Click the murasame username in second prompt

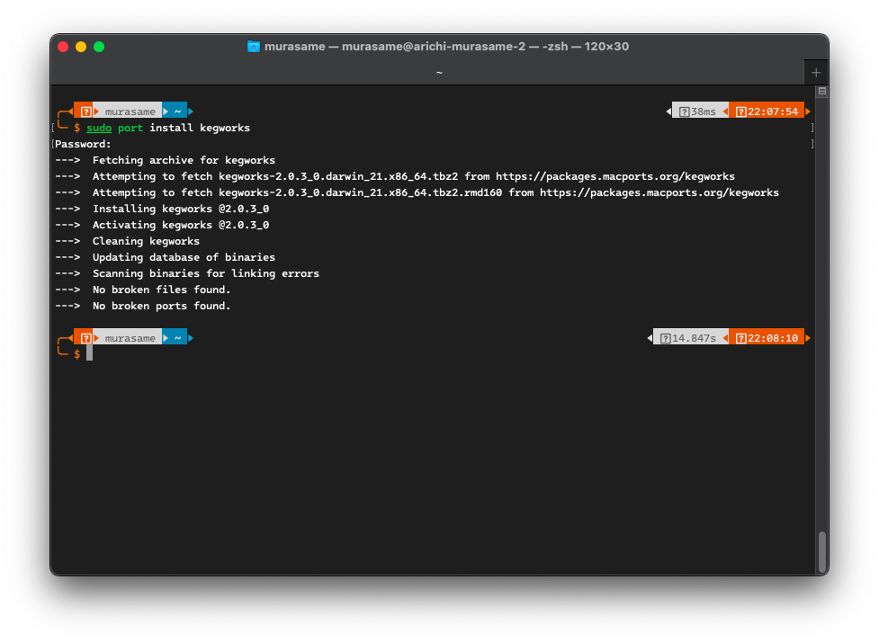[x=130, y=338]
